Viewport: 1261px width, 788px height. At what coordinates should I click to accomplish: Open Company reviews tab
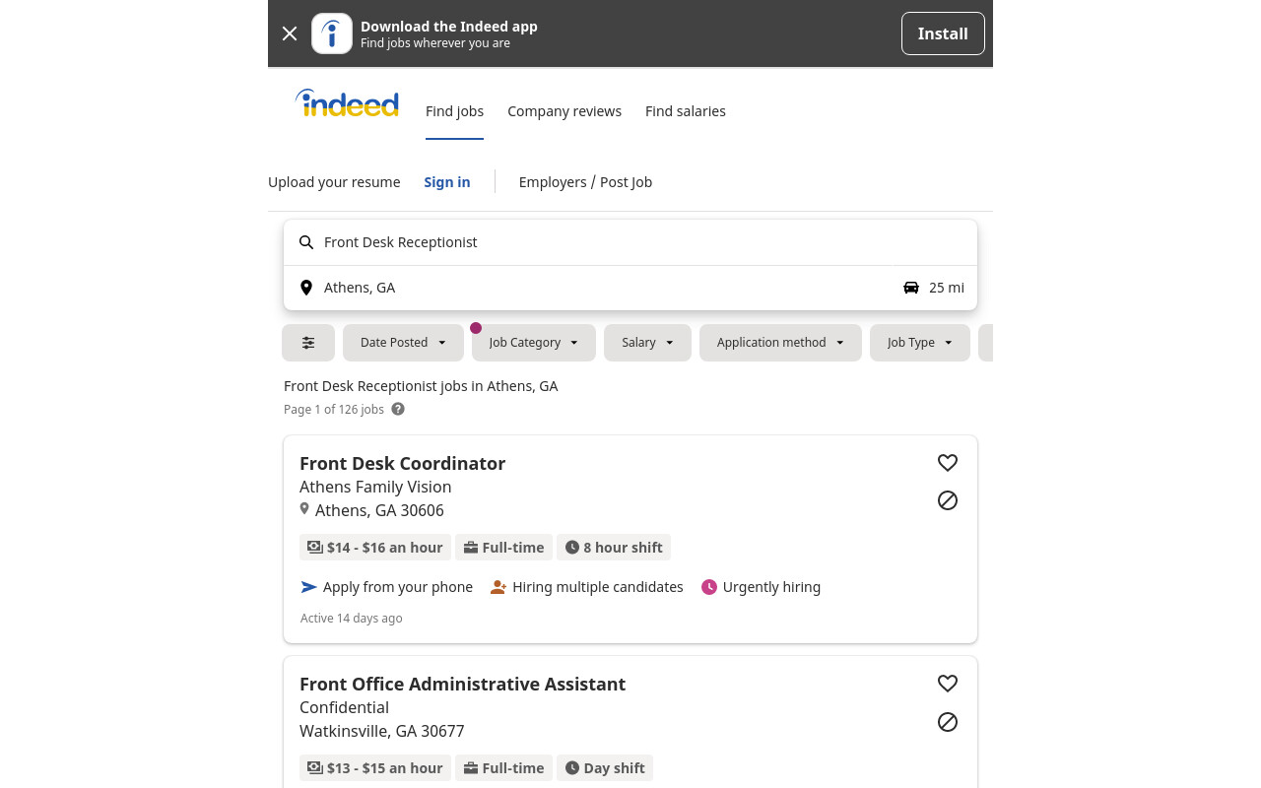[564, 111]
